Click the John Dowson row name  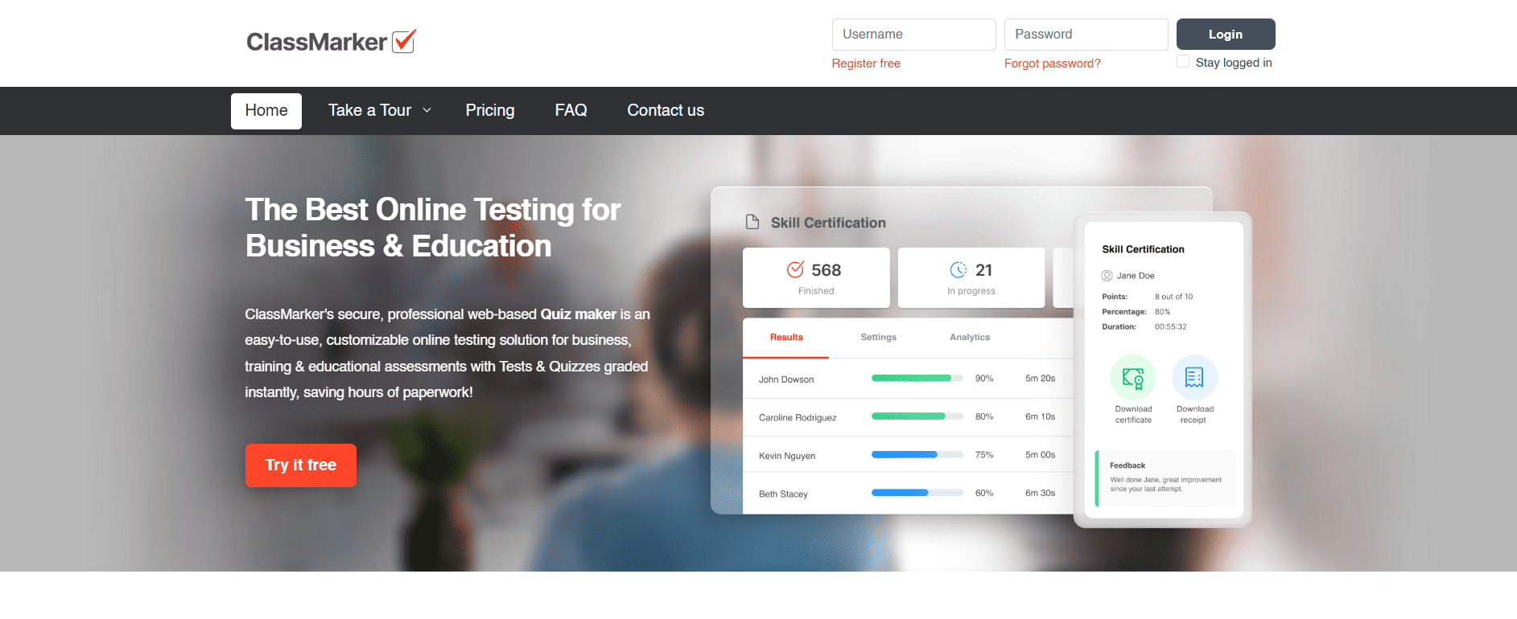coord(786,379)
